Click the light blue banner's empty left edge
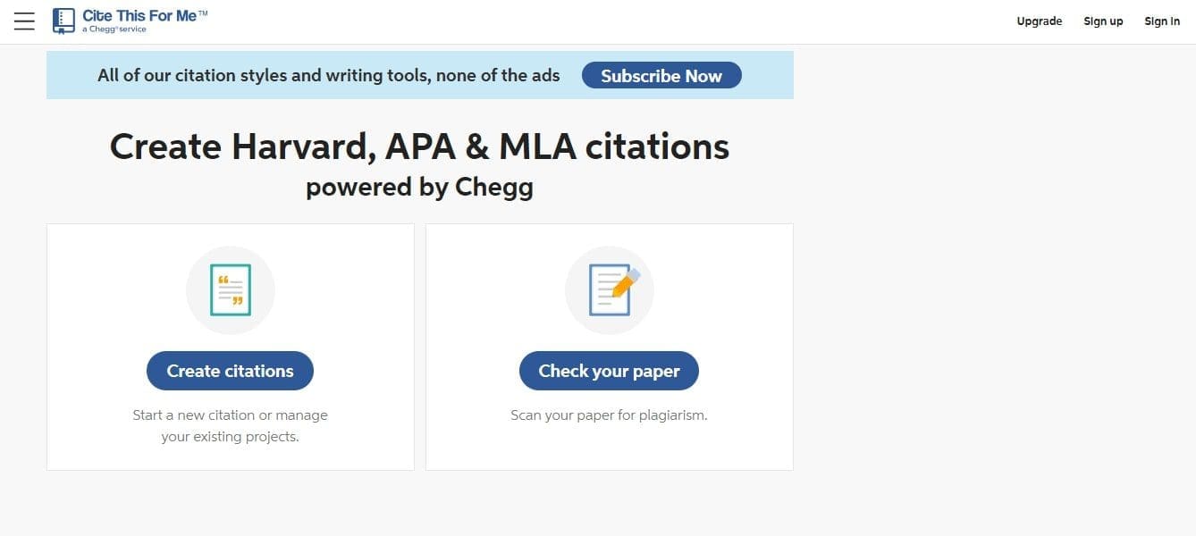Image resolution: width=1196 pixels, height=536 pixels. pos(67,76)
